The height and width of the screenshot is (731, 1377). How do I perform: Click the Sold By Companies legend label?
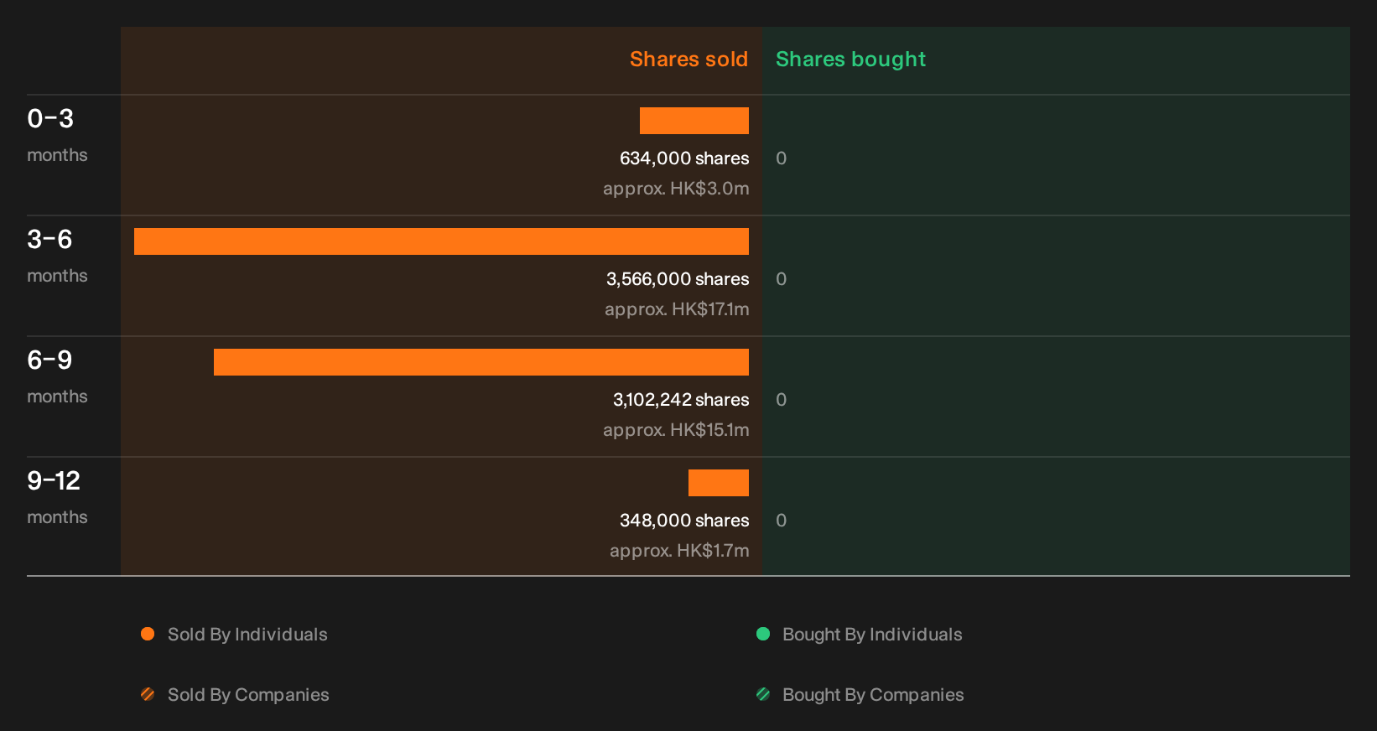coord(248,695)
